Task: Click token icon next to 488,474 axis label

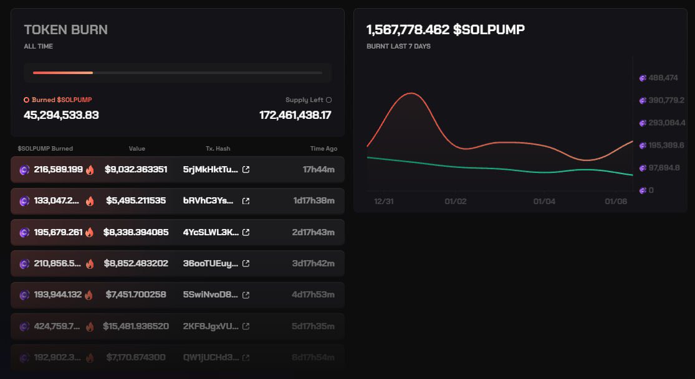Action: (643, 78)
